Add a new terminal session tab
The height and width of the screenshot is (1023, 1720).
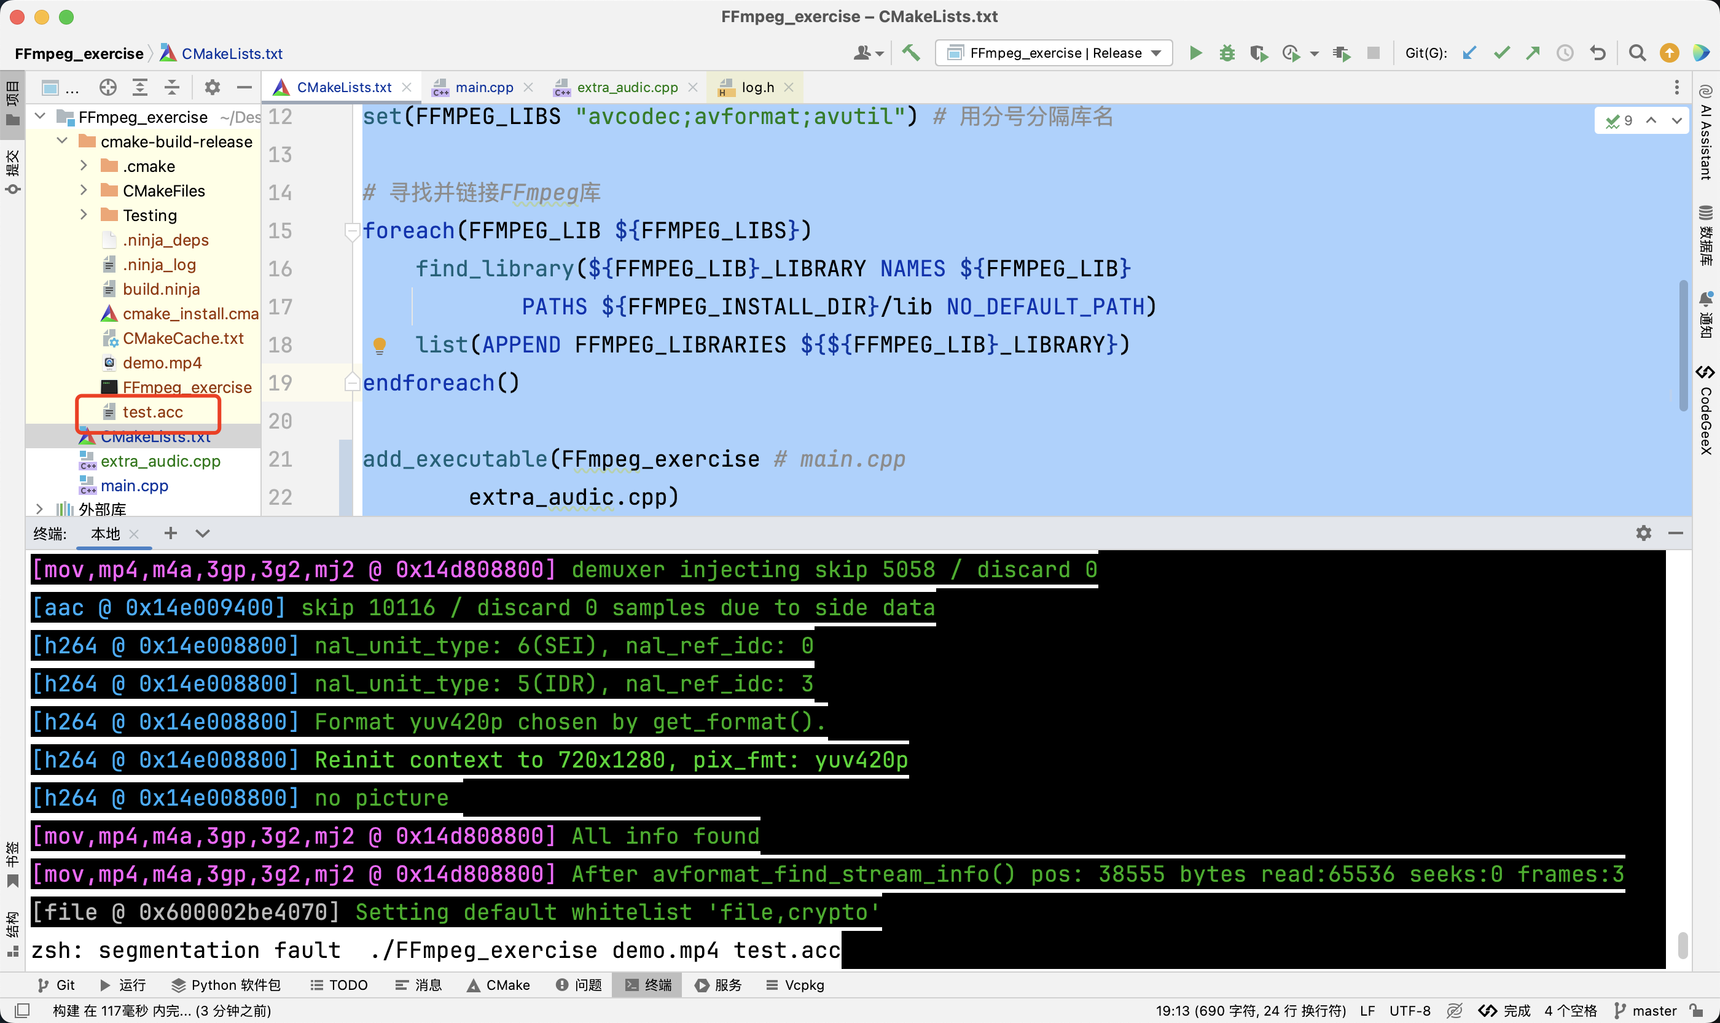[170, 533]
